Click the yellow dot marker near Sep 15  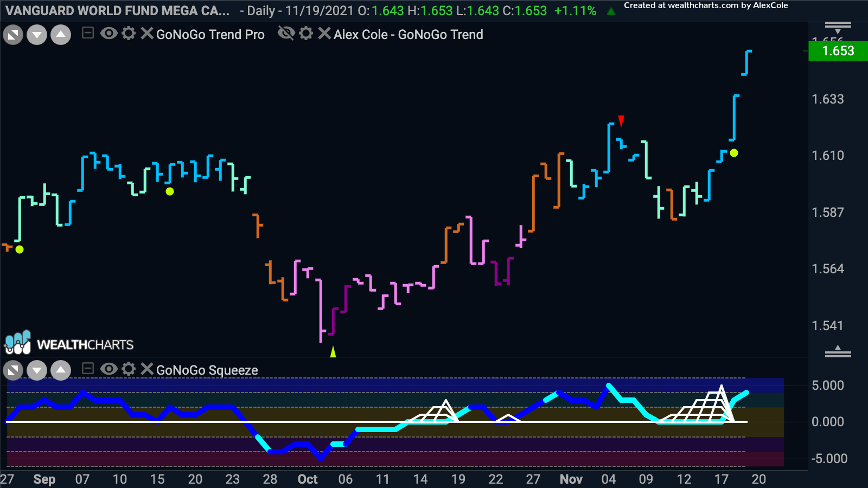[170, 191]
